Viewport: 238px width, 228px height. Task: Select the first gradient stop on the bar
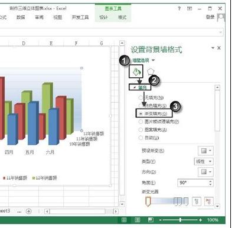point(148,201)
